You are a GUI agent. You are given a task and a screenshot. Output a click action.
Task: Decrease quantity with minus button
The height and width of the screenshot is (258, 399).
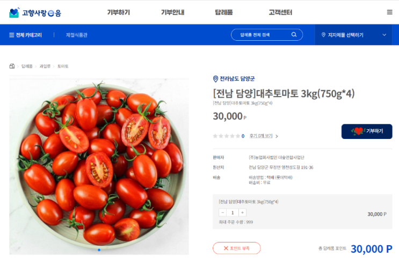pos(223,212)
